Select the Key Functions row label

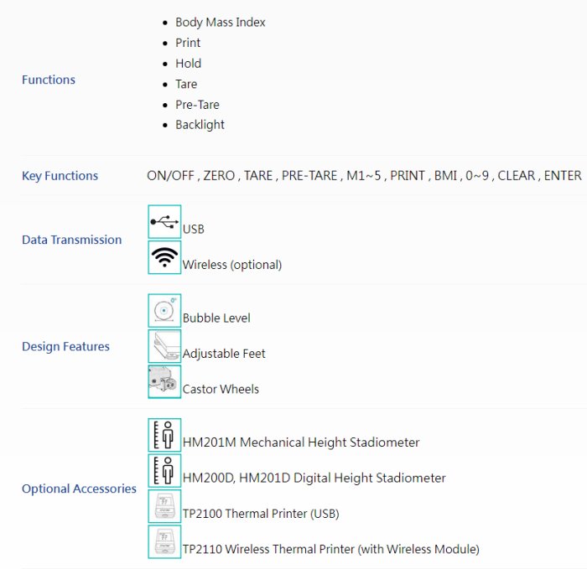click(x=60, y=176)
